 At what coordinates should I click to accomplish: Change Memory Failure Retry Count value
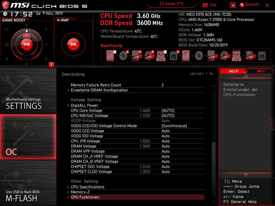tap(162, 85)
